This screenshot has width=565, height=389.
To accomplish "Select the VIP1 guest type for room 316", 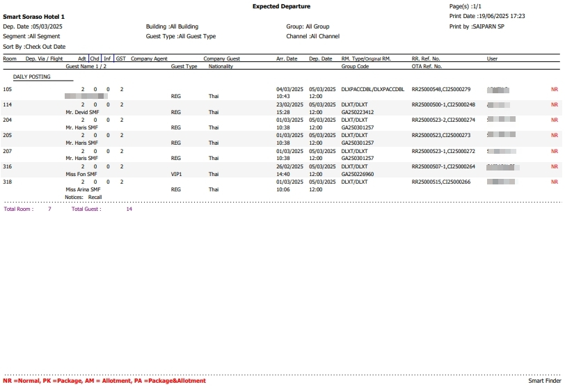I will [x=178, y=174].
